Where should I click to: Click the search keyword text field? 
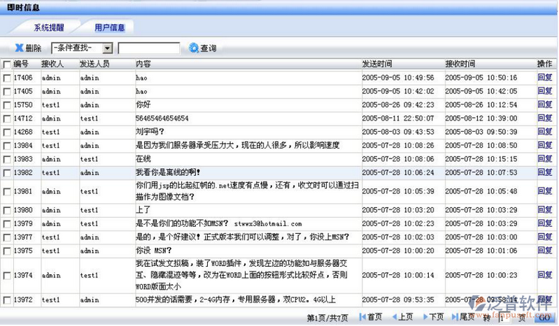pyautogui.click(x=148, y=48)
